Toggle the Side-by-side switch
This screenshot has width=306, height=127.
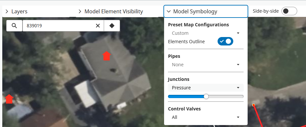[x=289, y=11]
